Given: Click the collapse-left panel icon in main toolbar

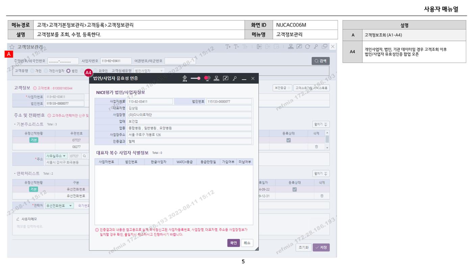Looking at the screenshot, I should pyautogui.click(x=260, y=47).
